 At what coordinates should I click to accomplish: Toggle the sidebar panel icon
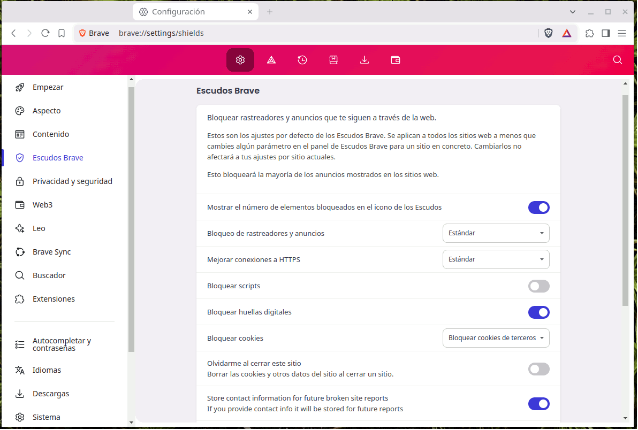(x=605, y=33)
